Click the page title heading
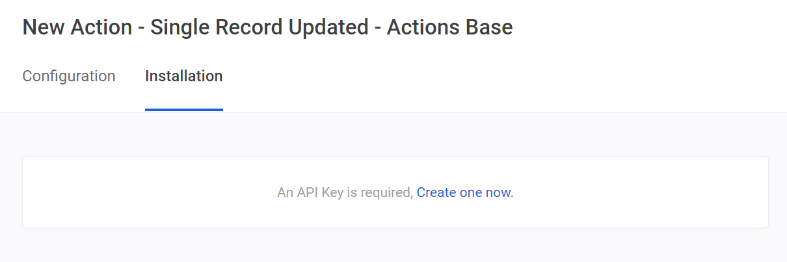Image resolution: width=787 pixels, height=262 pixels. [x=267, y=27]
